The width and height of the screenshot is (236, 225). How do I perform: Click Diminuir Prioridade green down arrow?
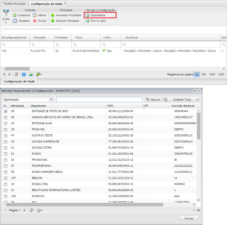coord(53,21)
